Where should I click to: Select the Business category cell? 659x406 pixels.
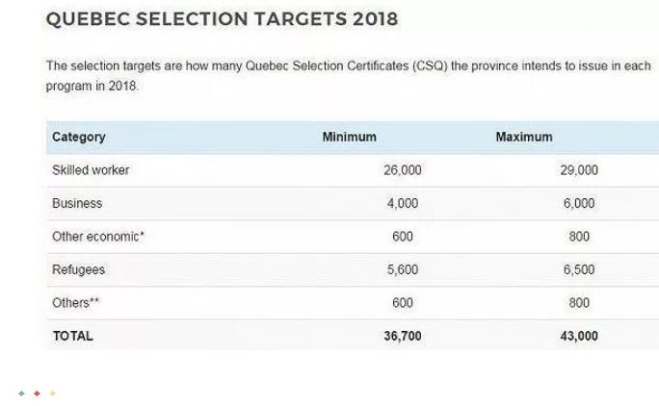(77, 203)
